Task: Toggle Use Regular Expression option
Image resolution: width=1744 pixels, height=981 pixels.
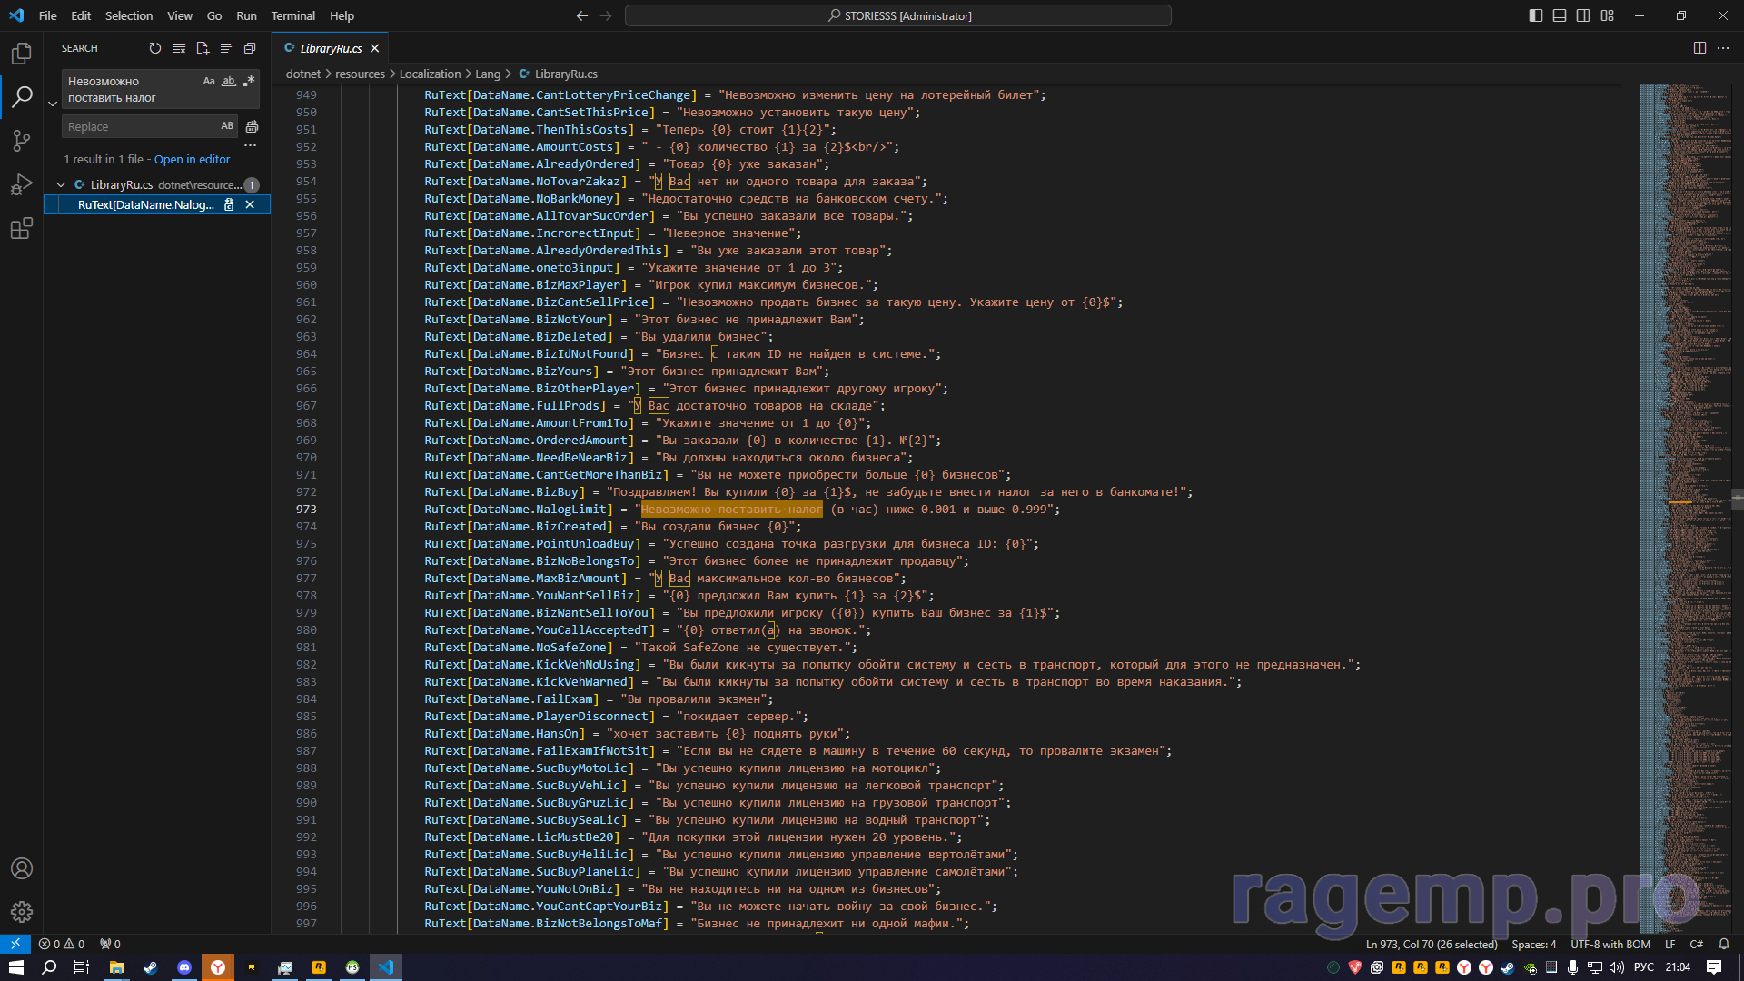Action: point(248,81)
